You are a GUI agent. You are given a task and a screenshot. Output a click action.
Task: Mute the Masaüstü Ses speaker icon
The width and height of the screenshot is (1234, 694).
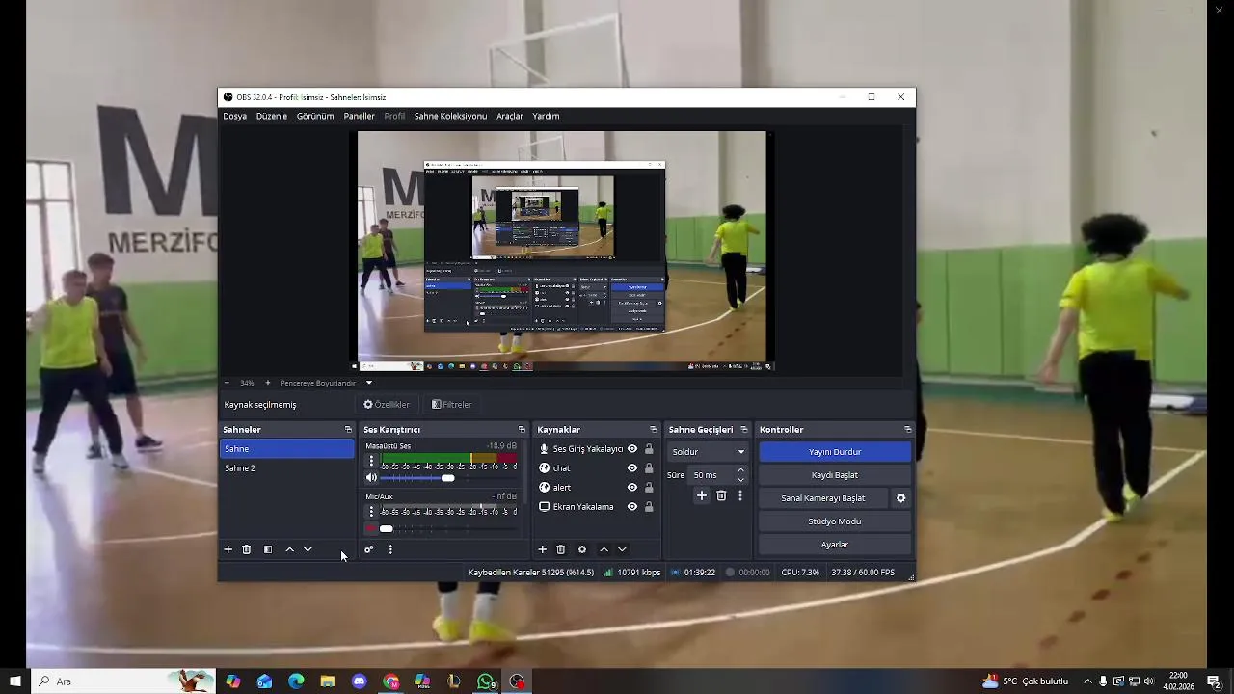[x=371, y=478]
